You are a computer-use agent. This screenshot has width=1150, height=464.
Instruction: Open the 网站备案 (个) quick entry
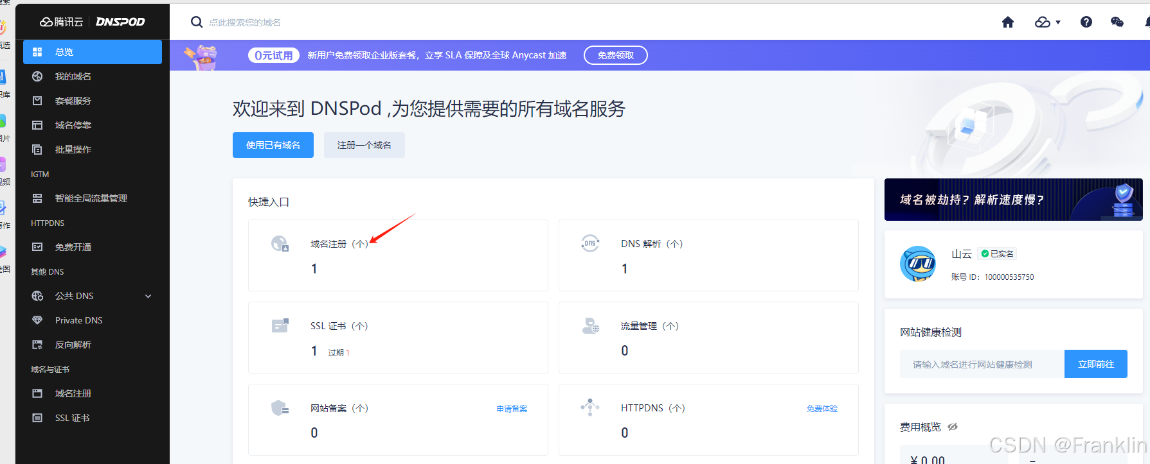(x=398, y=420)
